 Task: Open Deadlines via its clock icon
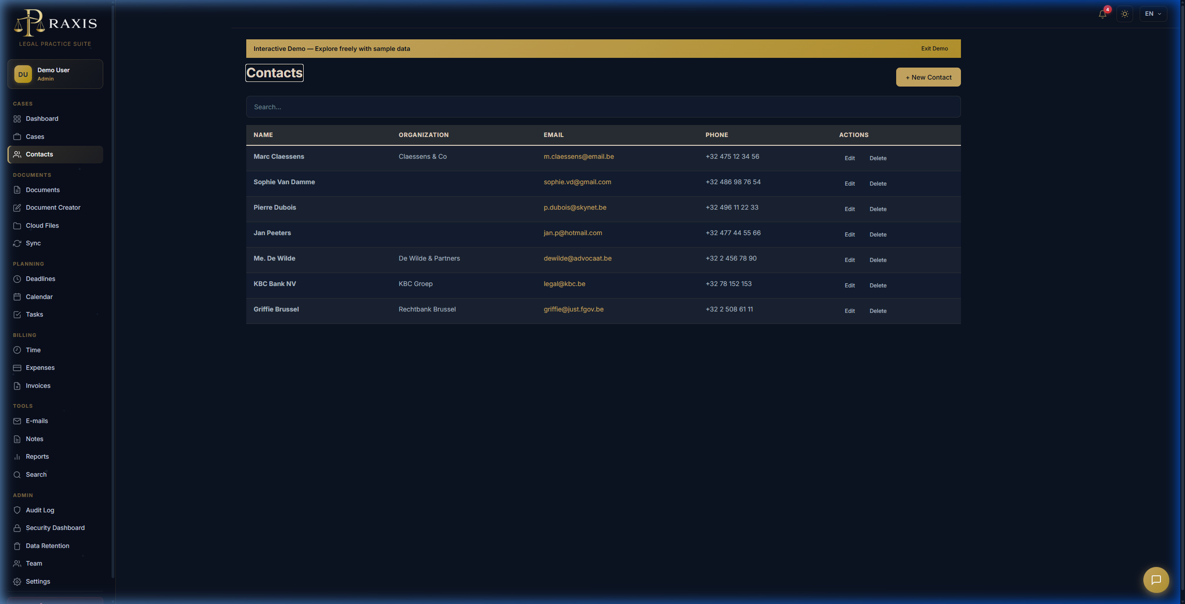pos(17,279)
